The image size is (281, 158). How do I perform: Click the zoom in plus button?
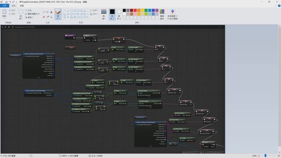click(x=279, y=156)
